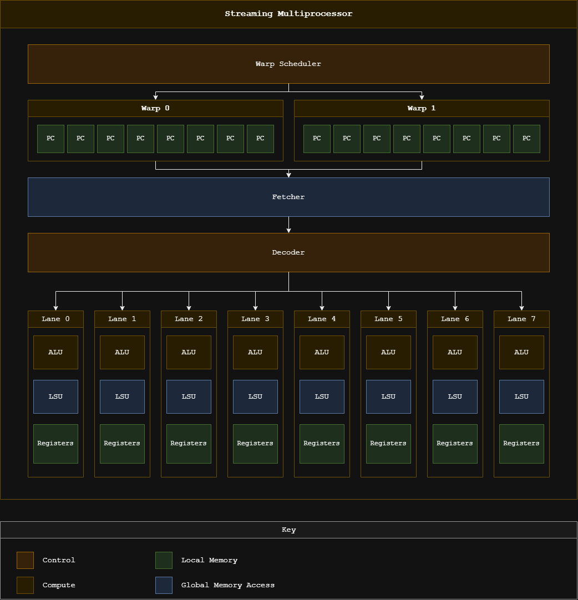This screenshot has width=578, height=600.
Task: Click the LSU box in Lane 1
Action: [122, 397]
